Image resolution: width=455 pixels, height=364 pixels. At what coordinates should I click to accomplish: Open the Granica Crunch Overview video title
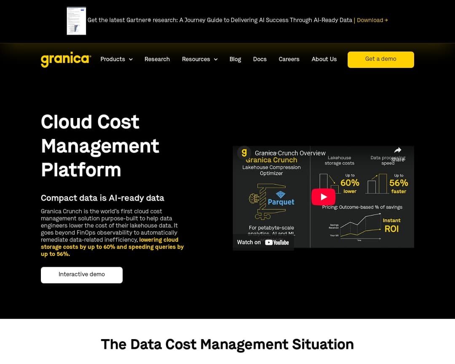tap(290, 153)
